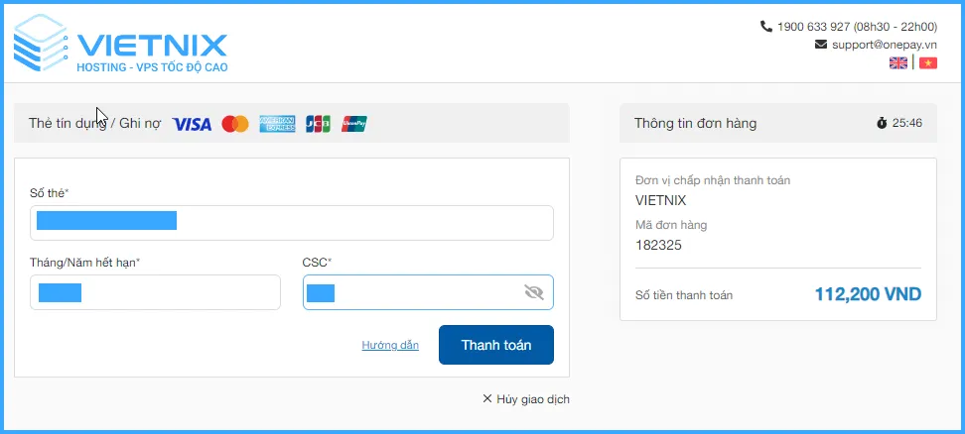Image resolution: width=965 pixels, height=434 pixels.
Task: Focus the Tháng/Năm hết hạn field
Action: pos(155,292)
